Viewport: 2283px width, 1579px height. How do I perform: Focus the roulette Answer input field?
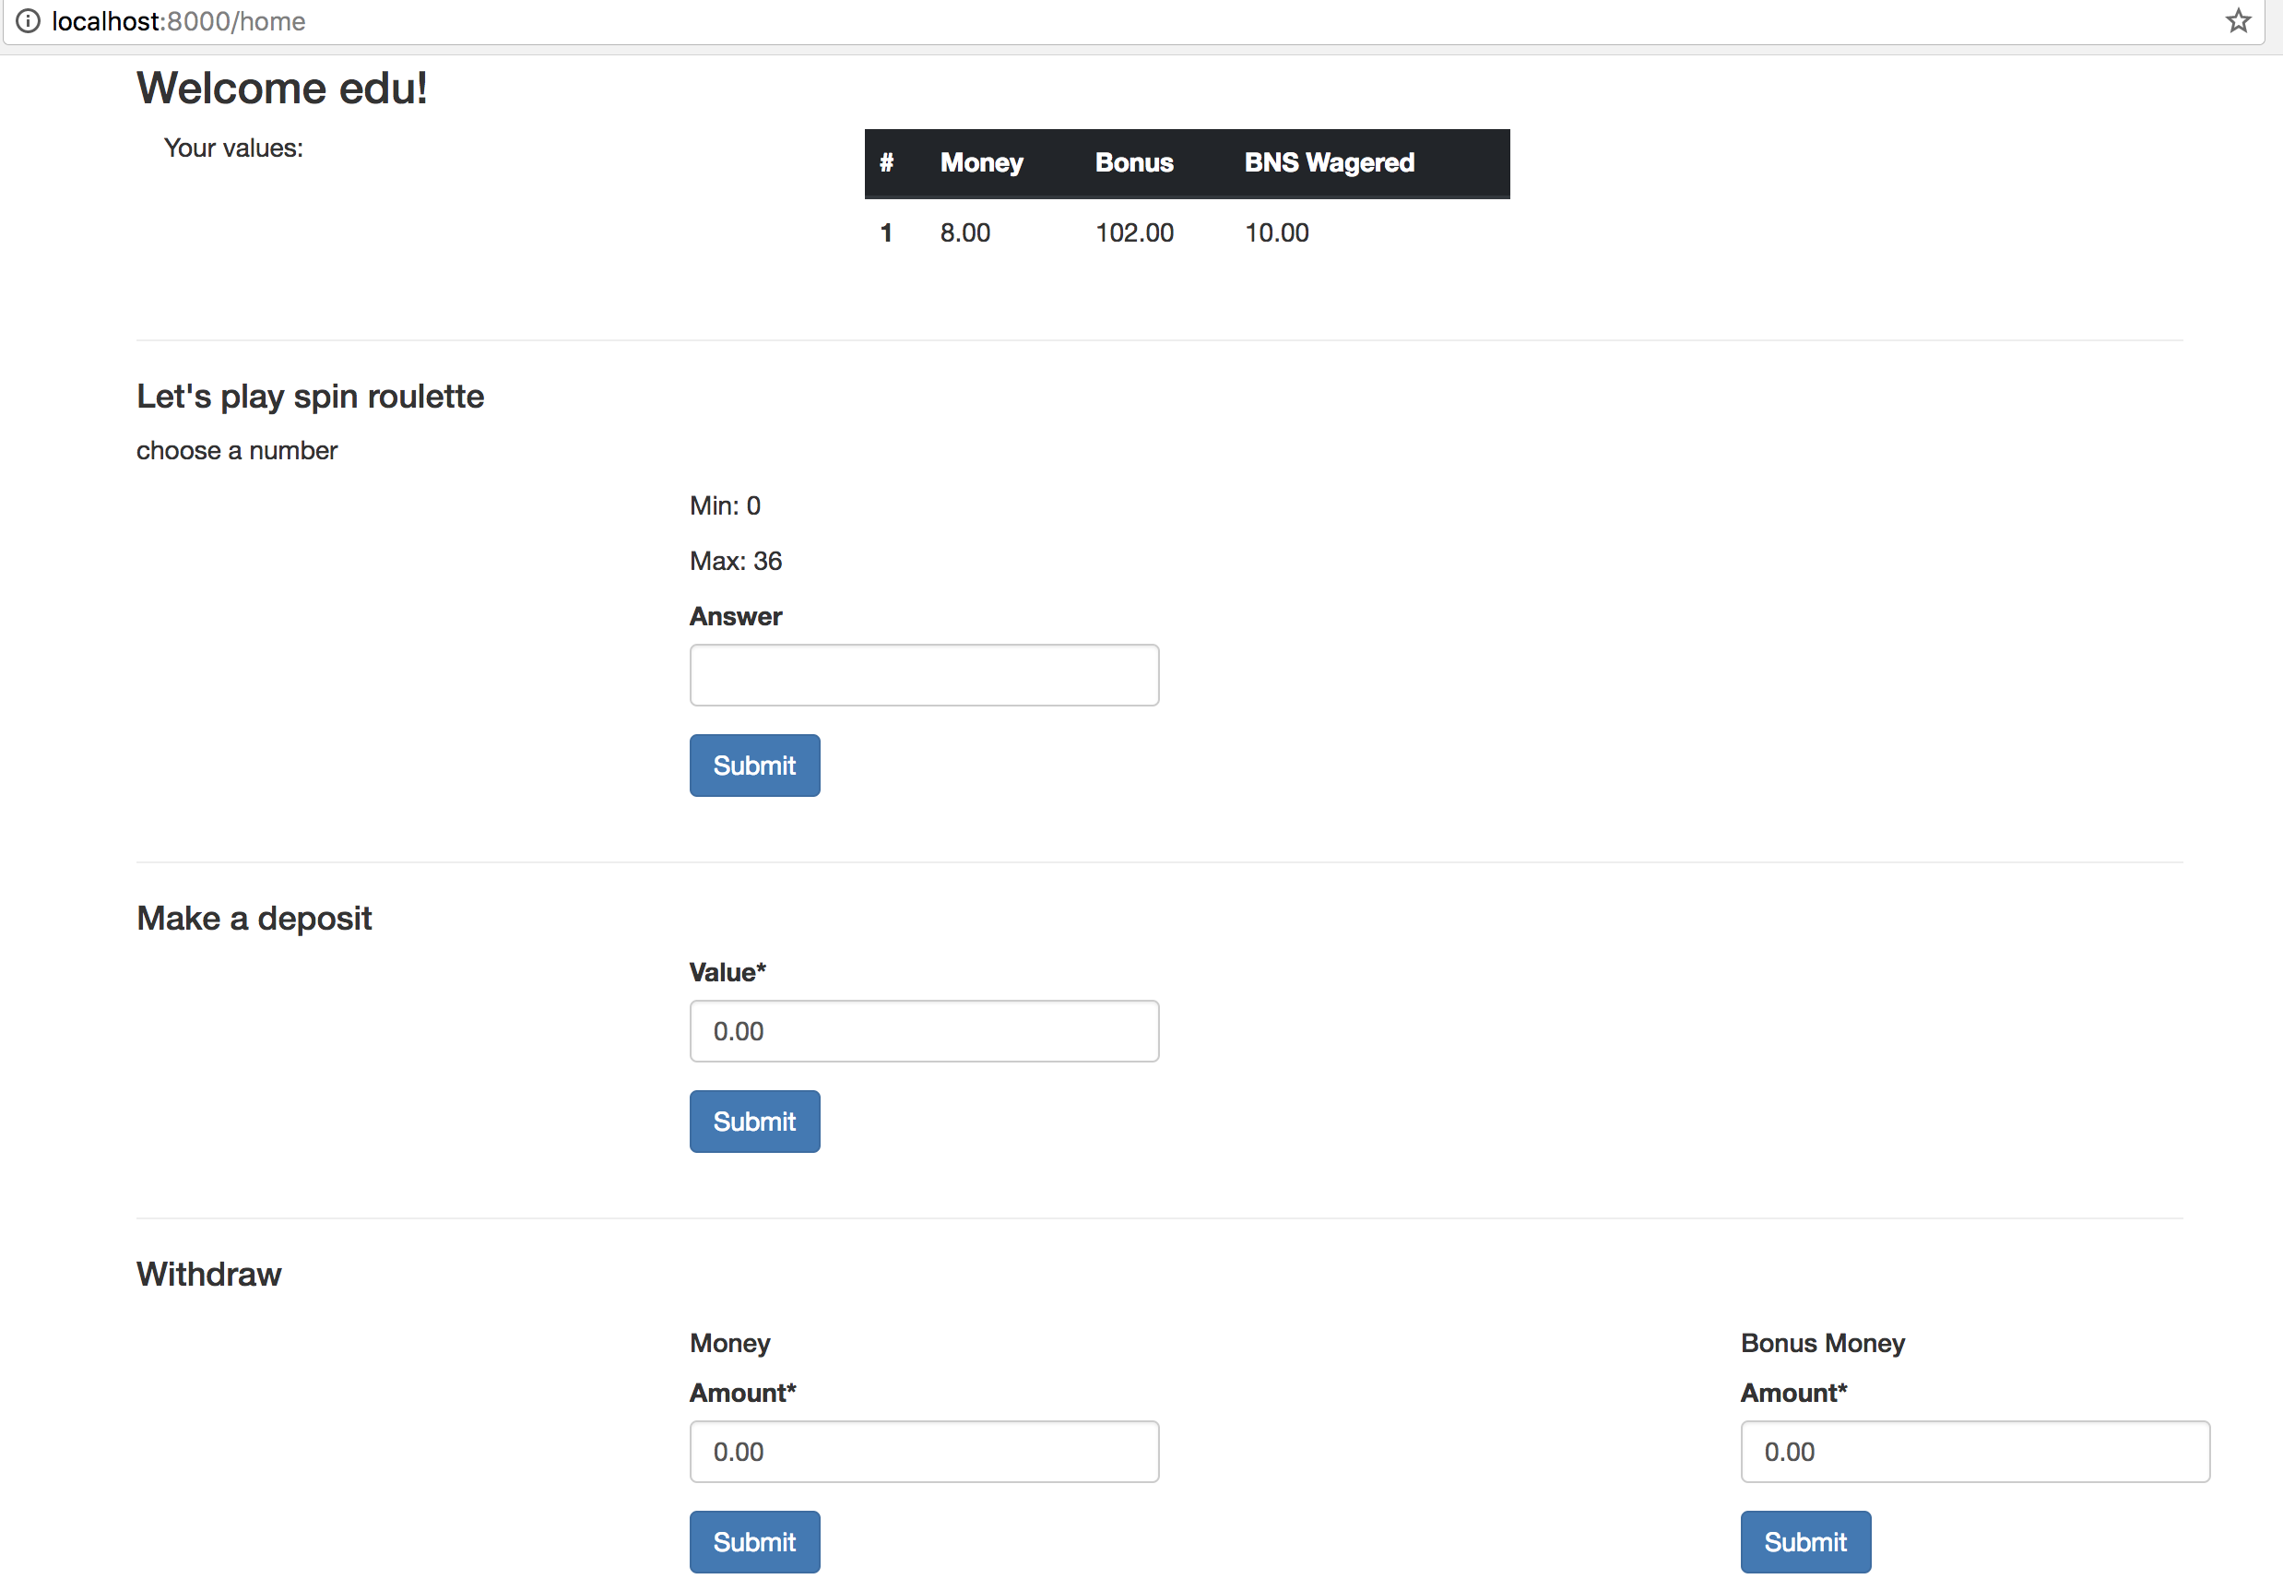[x=923, y=675]
